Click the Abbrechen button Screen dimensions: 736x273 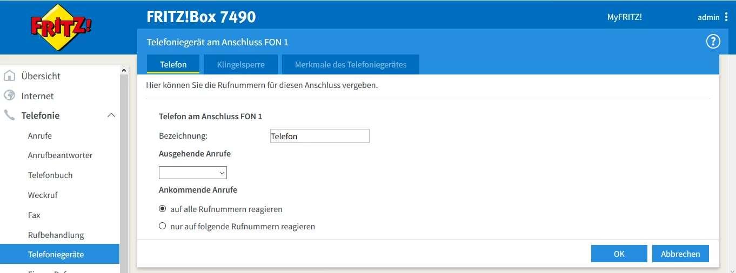(681, 254)
